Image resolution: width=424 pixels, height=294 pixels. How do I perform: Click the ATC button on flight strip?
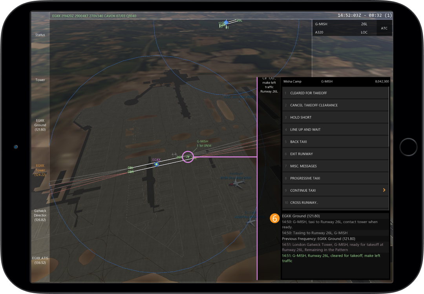tap(384, 28)
